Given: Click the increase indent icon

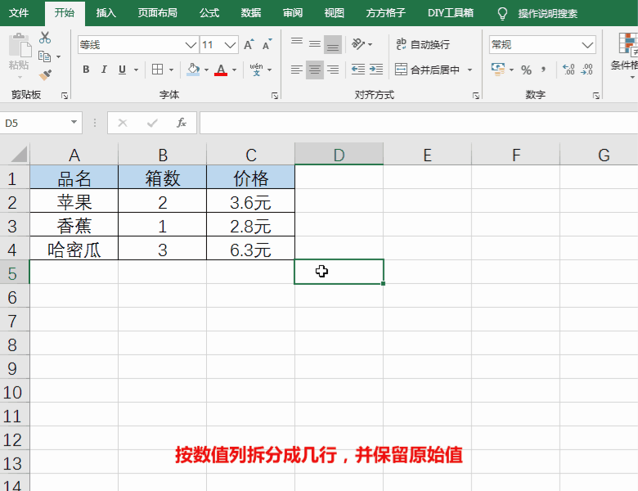Looking at the screenshot, I should pyautogui.click(x=375, y=70).
